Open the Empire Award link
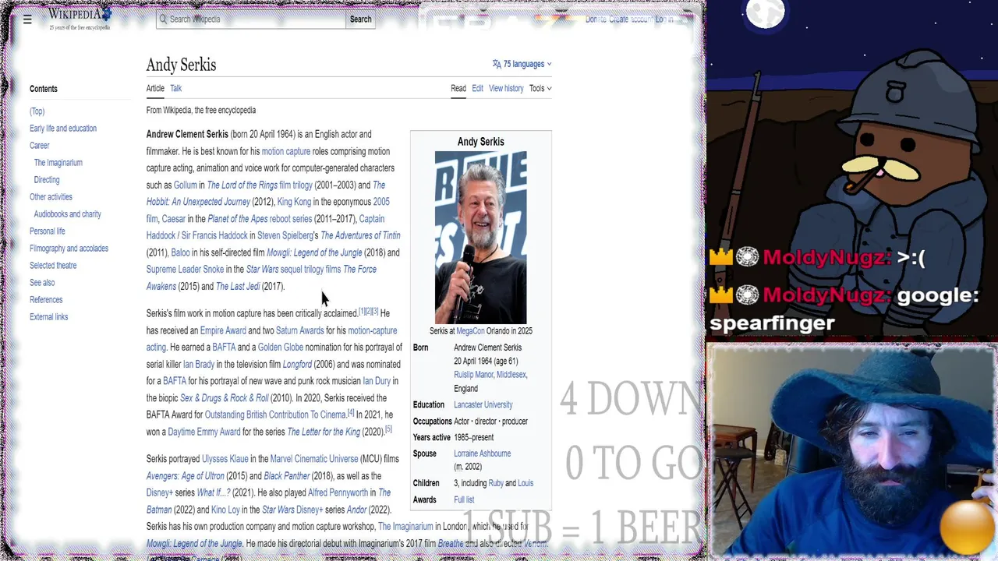 point(223,330)
